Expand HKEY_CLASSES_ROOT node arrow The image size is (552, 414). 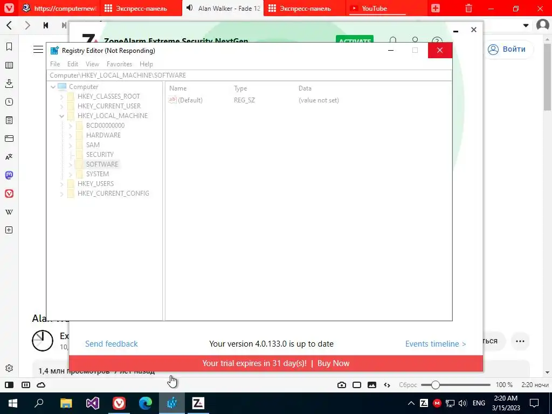click(61, 96)
